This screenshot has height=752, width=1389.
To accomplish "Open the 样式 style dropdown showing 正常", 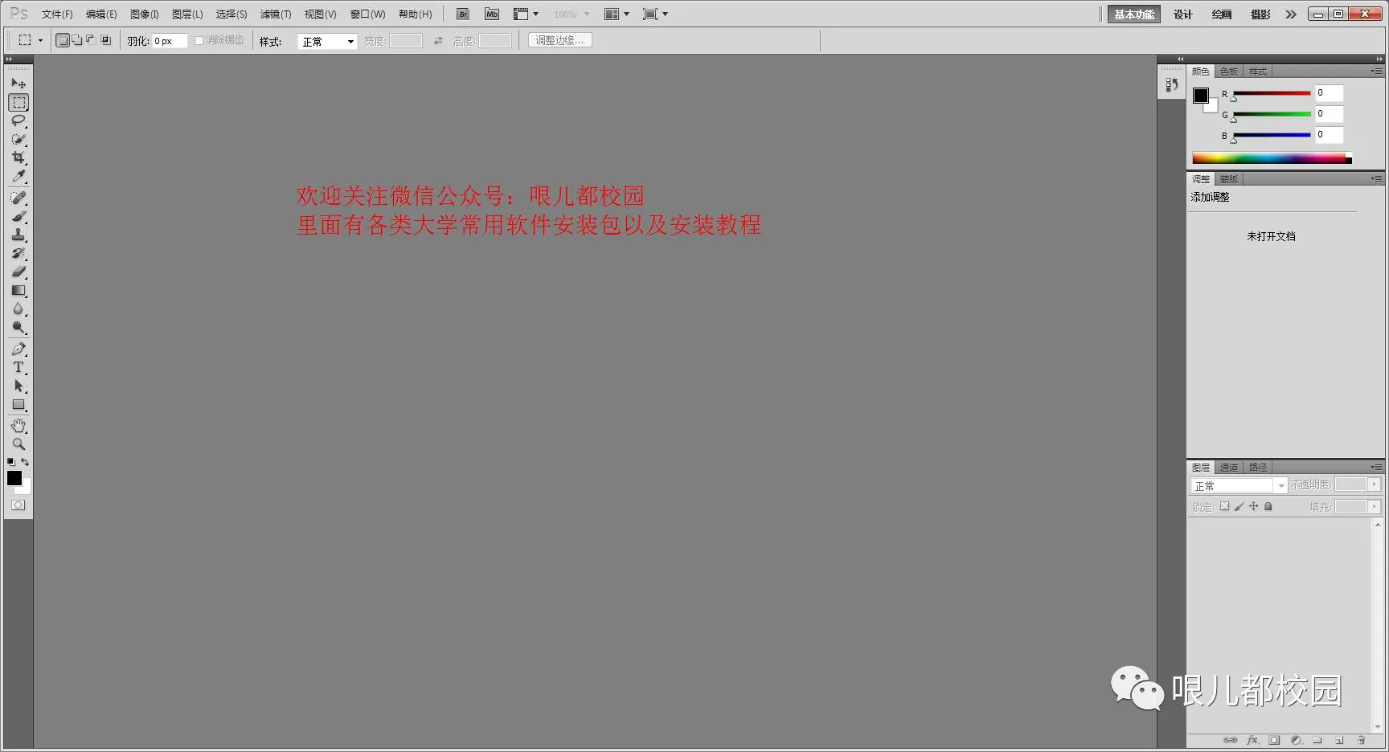I will (327, 42).
